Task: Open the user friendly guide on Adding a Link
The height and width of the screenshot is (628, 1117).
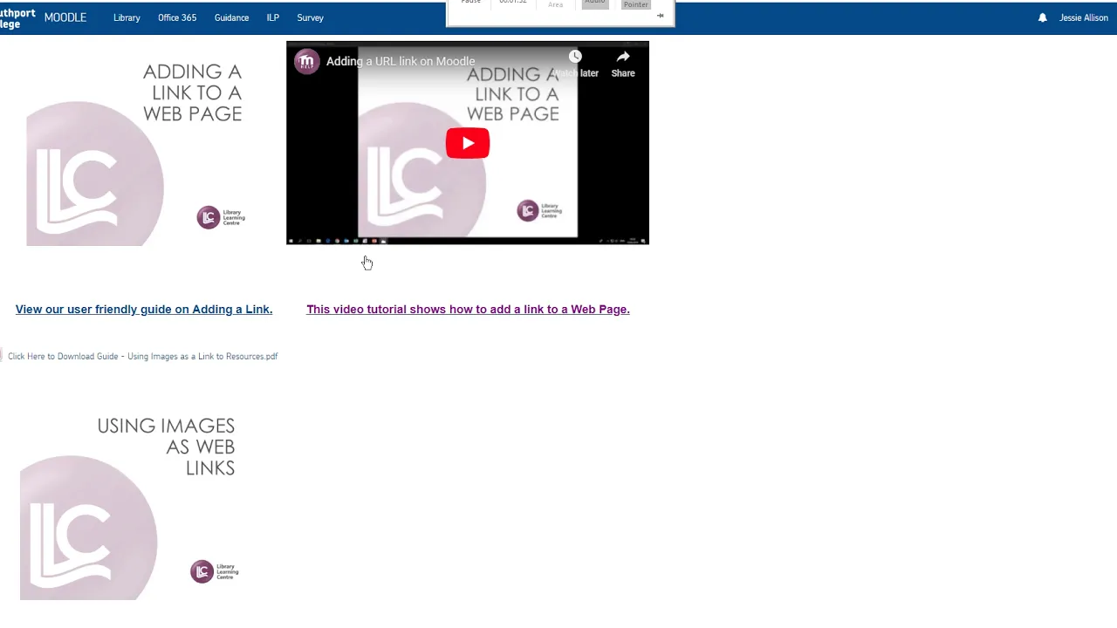Action: click(x=144, y=309)
